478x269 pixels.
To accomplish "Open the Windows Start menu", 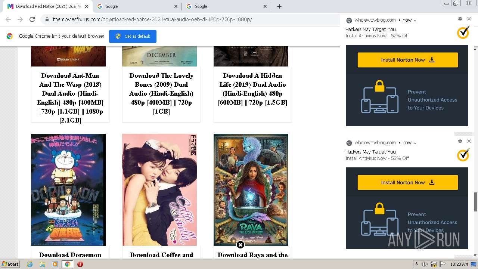I will (x=10, y=264).
